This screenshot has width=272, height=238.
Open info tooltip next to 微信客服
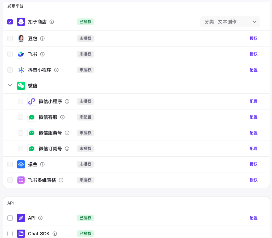coord(62,117)
